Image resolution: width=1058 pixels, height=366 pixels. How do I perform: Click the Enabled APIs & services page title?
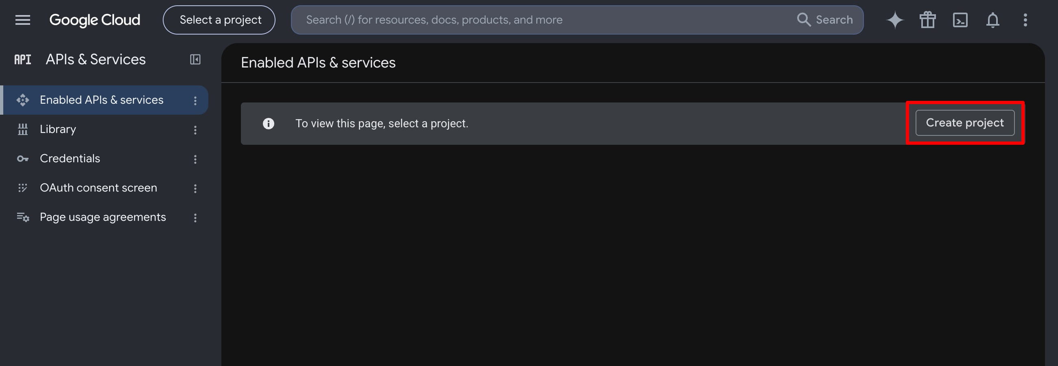coord(318,63)
